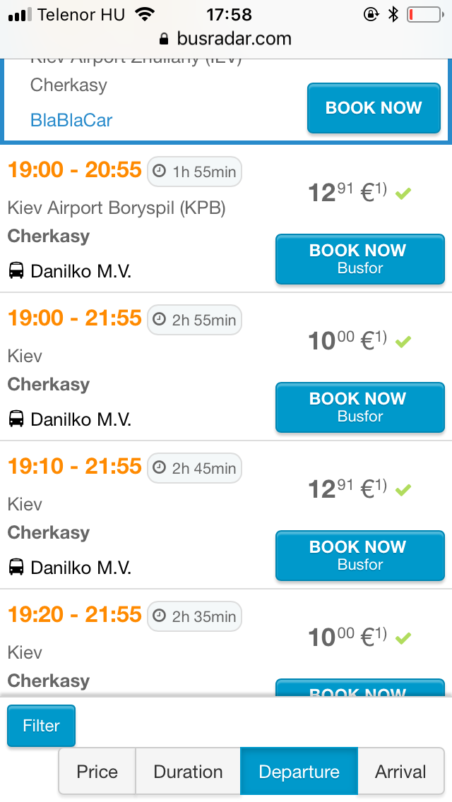Book the 19:00 - 21:55 Kiev bus via Busfor
The height and width of the screenshot is (802, 452).
point(360,407)
